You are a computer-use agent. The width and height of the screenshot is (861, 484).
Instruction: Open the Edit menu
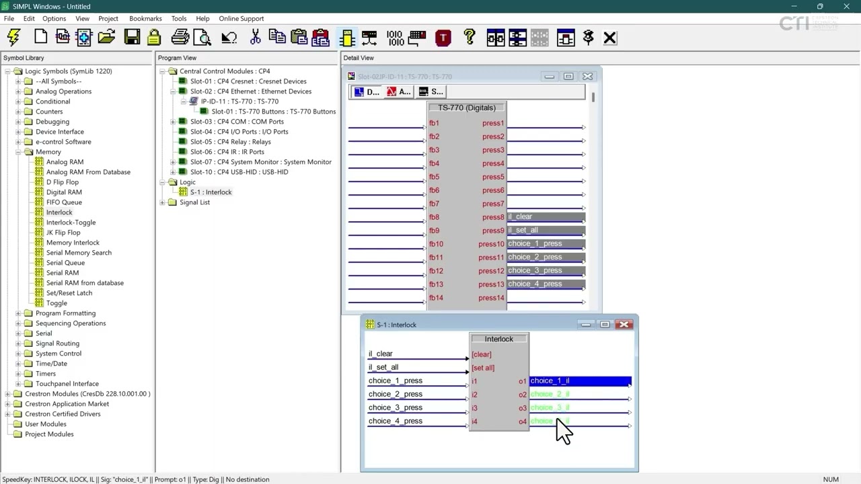(29, 18)
